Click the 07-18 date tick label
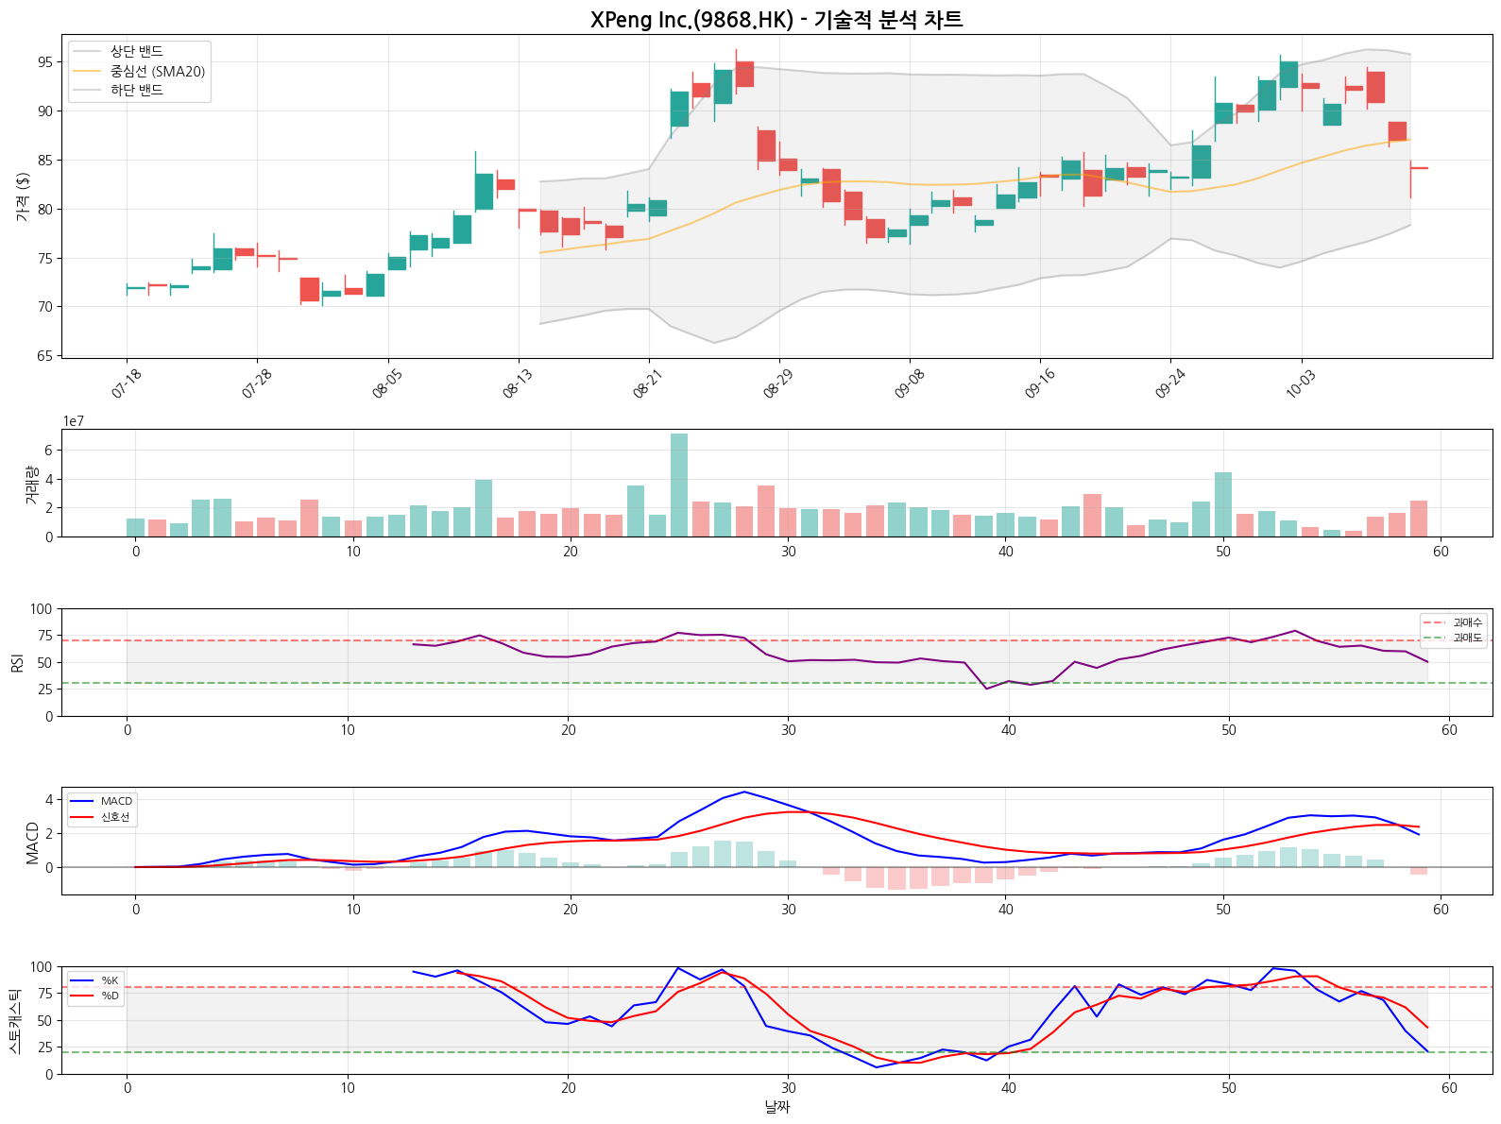The image size is (1501, 1124). (127, 383)
